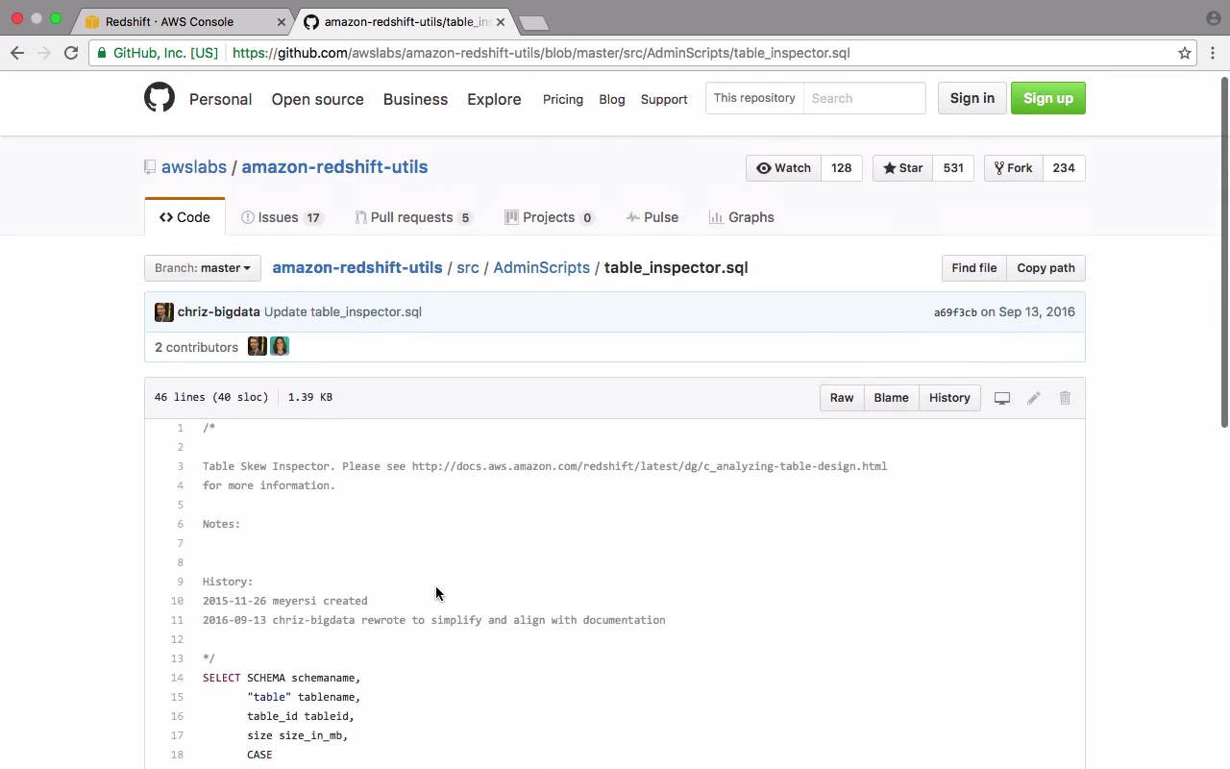Viewport: 1230px width, 769px height.
Task: Go back with the browser back arrow
Action: (17, 53)
